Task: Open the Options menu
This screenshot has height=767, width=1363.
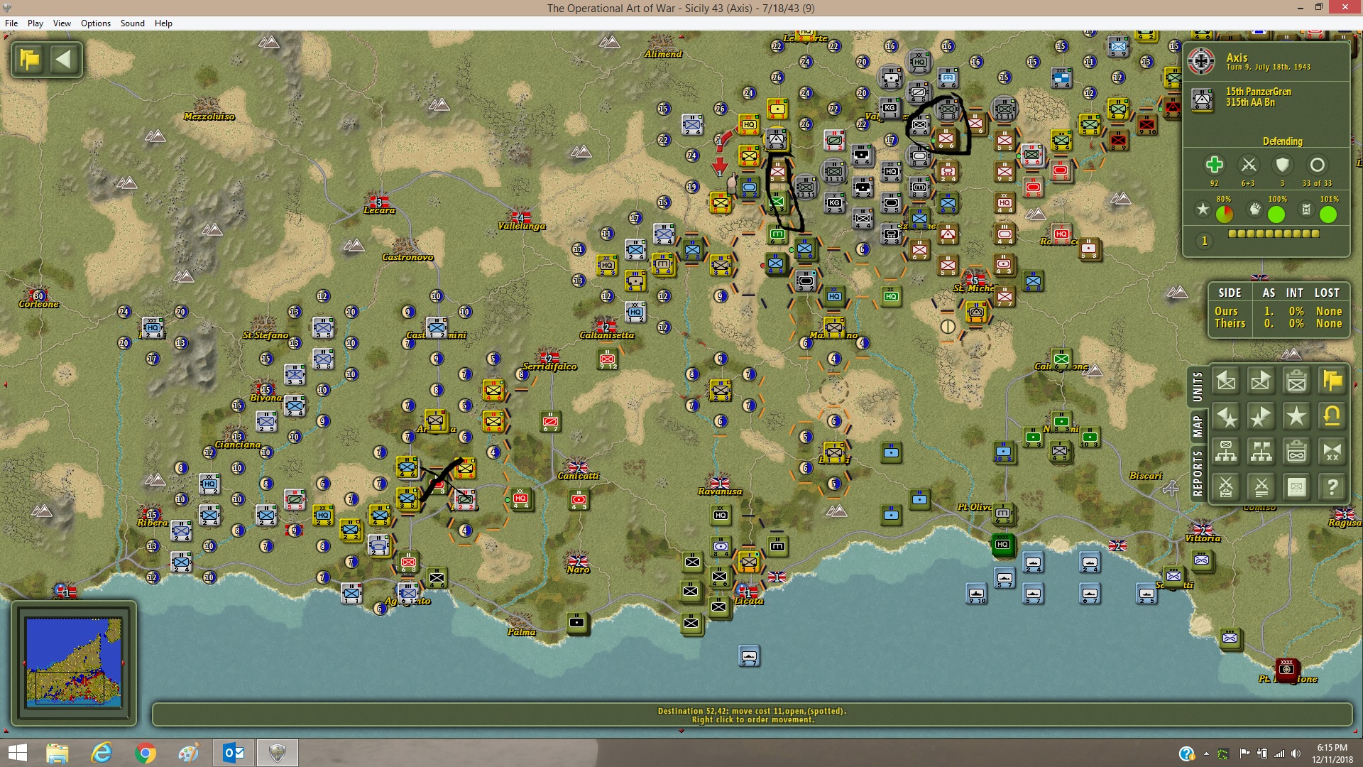Action: [96, 23]
